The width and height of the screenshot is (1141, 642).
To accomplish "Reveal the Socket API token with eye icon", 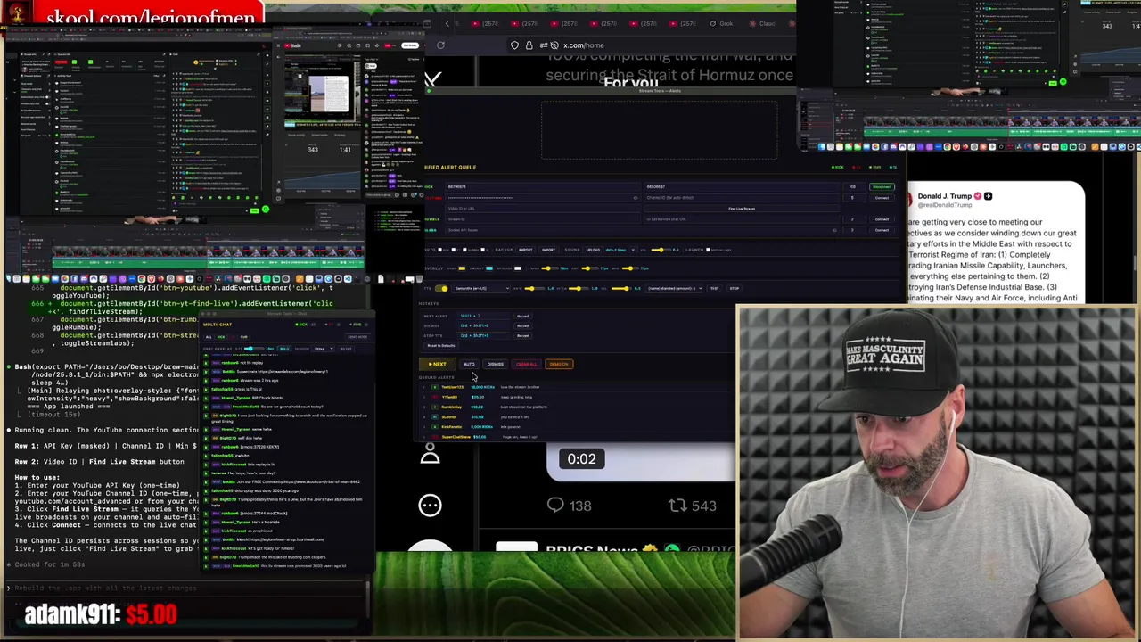I will [834, 230].
